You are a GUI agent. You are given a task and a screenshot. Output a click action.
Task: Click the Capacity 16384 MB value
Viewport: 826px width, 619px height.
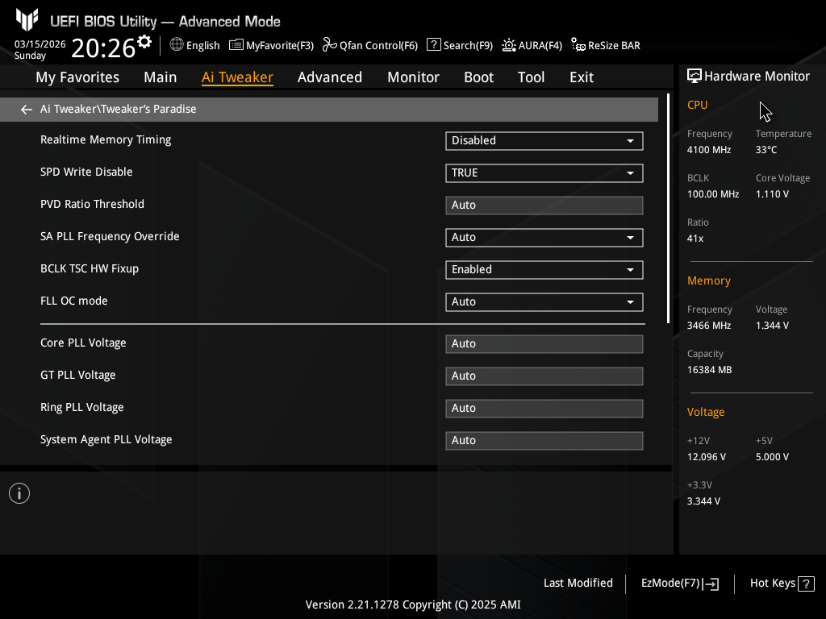click(x=709, y=370)
